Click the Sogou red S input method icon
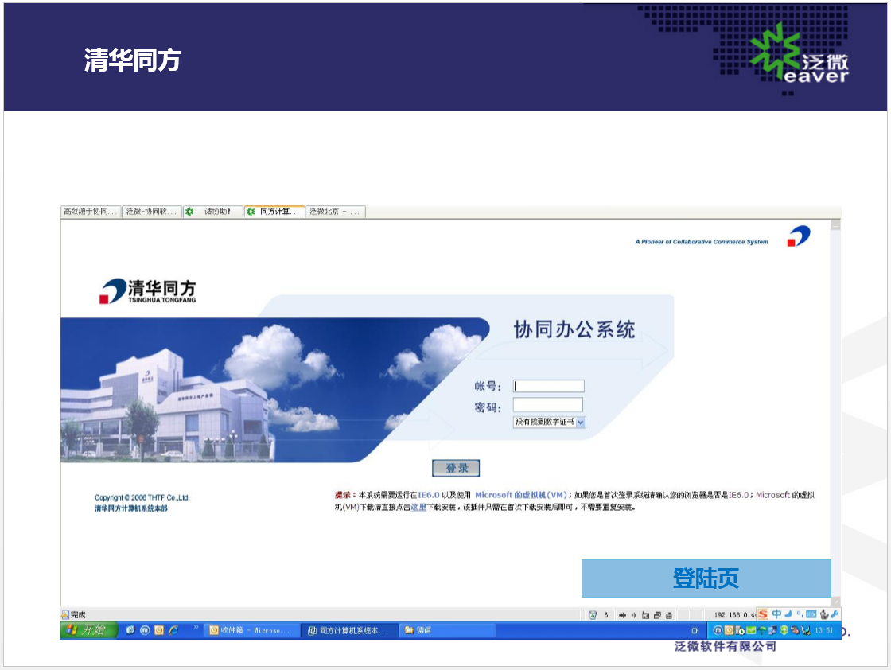891x670 pixels. (x=763, y=614)
